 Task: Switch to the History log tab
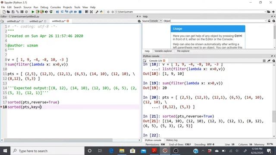[172, 140]
